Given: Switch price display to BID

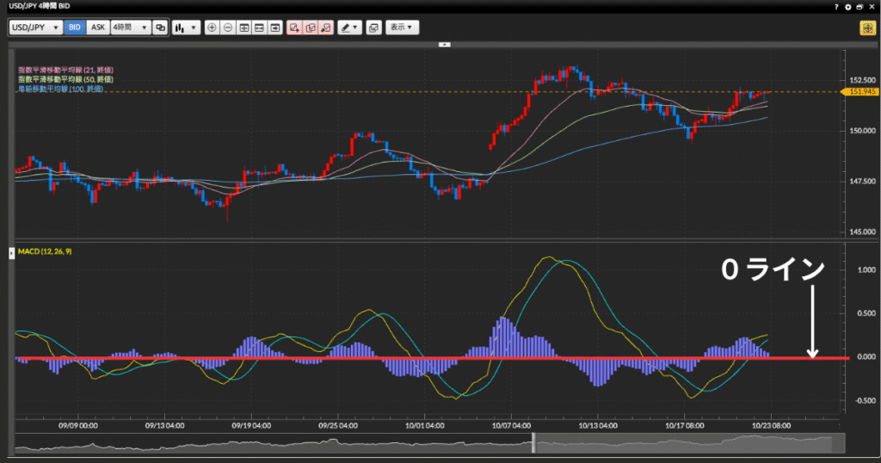Looking at the screenshot, I should tap(75, 28).
